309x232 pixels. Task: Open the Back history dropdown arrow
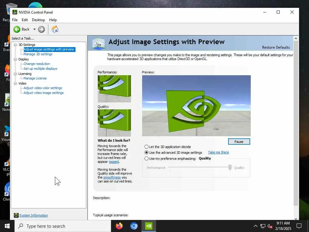[x=34, y=29]
